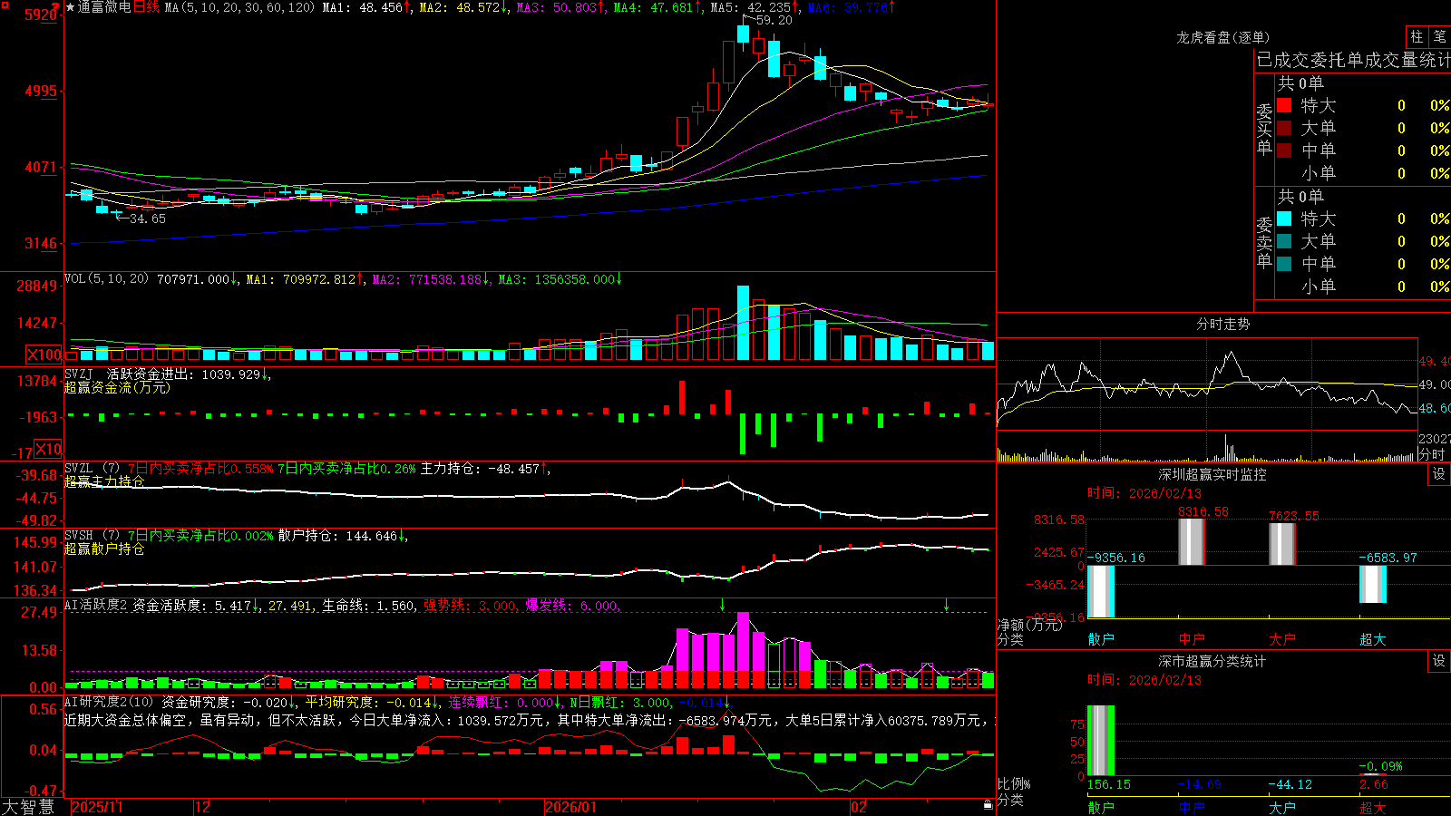Screen dimensions: 1451x816
Task: Click the 超赢资金流(万元) yellow label
Action: 117,387
